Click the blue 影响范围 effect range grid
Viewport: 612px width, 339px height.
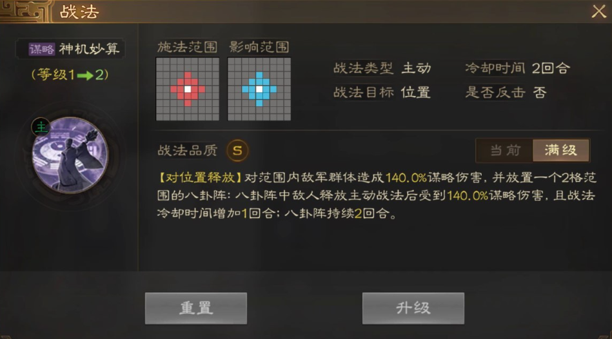pos(259,89)
